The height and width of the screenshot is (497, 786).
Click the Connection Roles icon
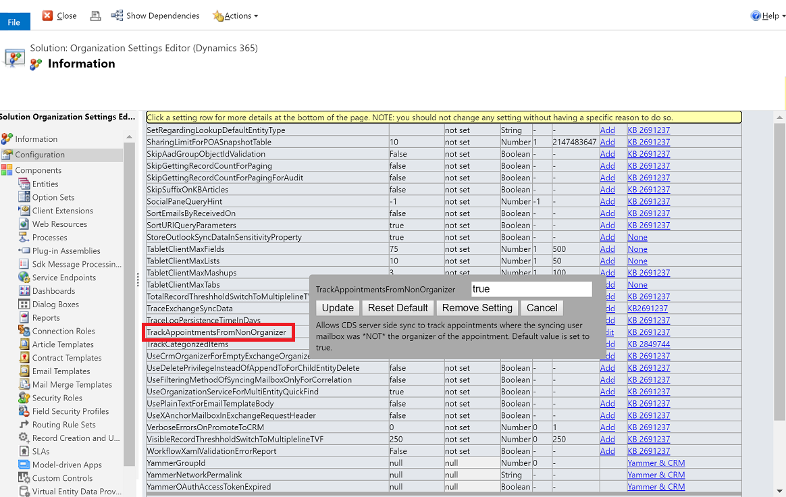click(x=24, y=330)
